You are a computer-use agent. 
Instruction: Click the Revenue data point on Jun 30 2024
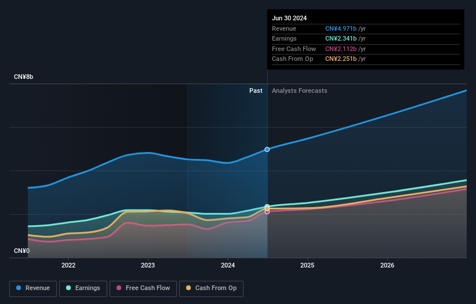tap(267, 150)
